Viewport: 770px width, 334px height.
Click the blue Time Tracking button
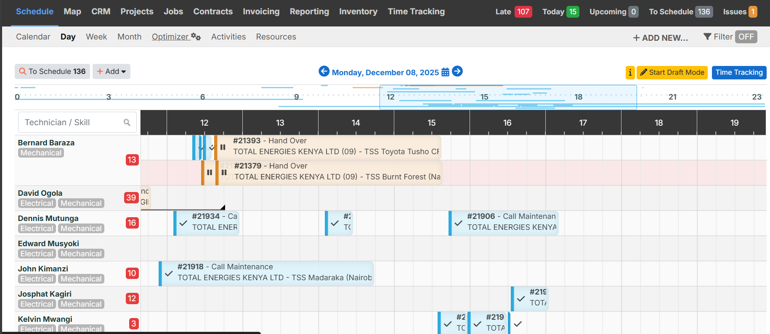click(739, 72)
